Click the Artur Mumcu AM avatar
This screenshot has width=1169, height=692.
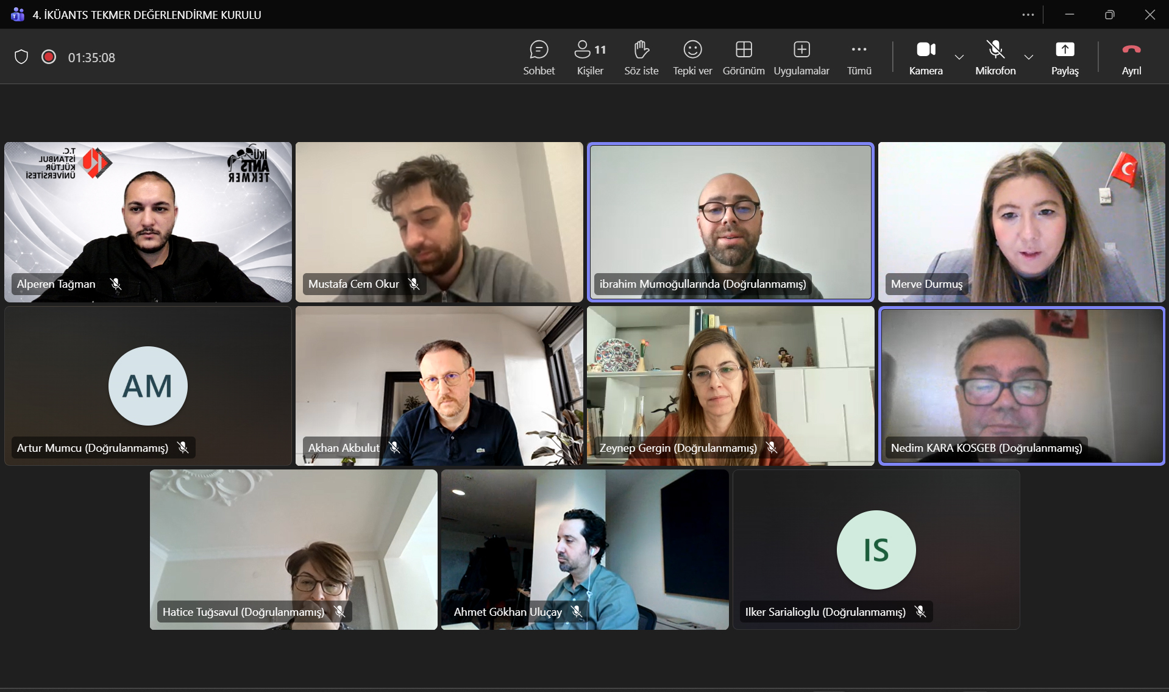click(148, 386)
